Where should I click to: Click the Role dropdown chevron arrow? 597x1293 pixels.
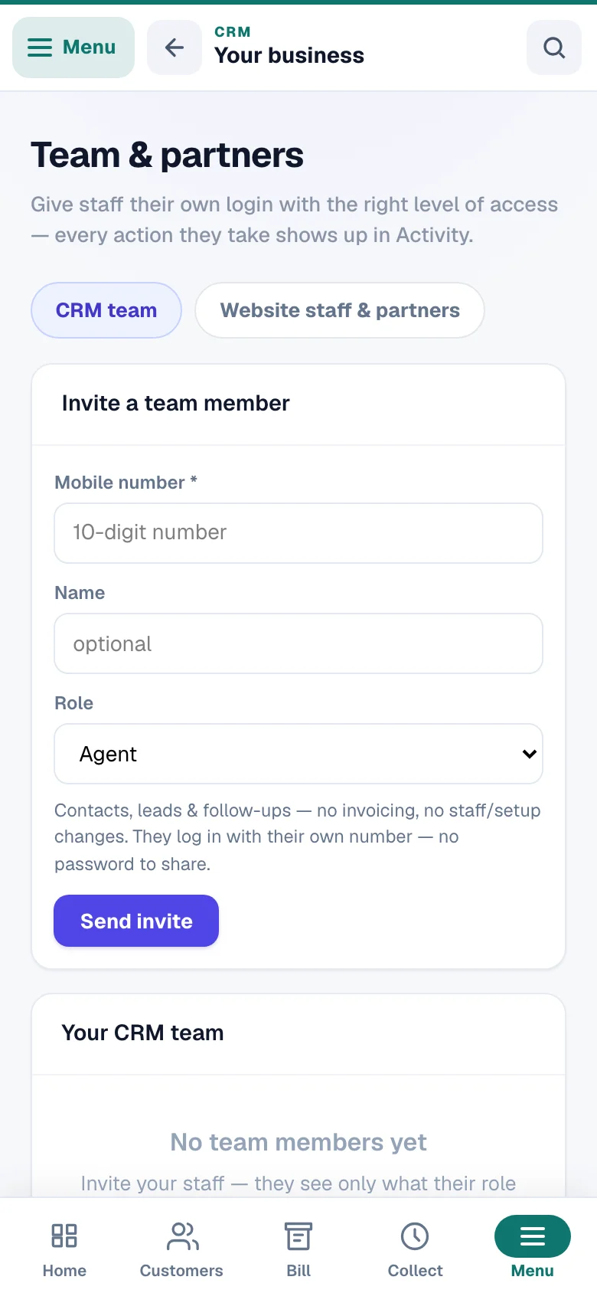pos(529,754)
